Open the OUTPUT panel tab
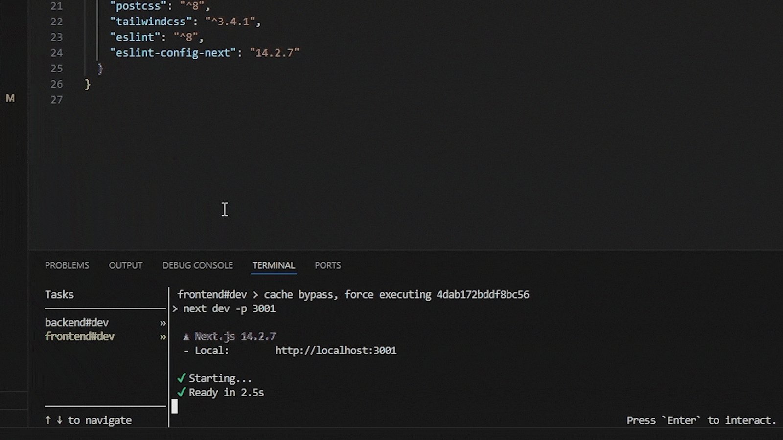The width and height of the screenshot is (783, 440). 125,265
